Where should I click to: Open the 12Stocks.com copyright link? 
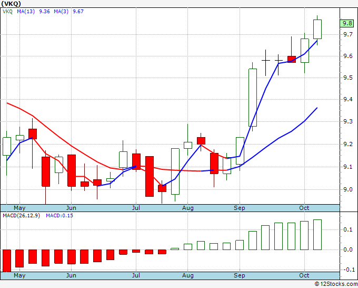(x=336, y=284)
